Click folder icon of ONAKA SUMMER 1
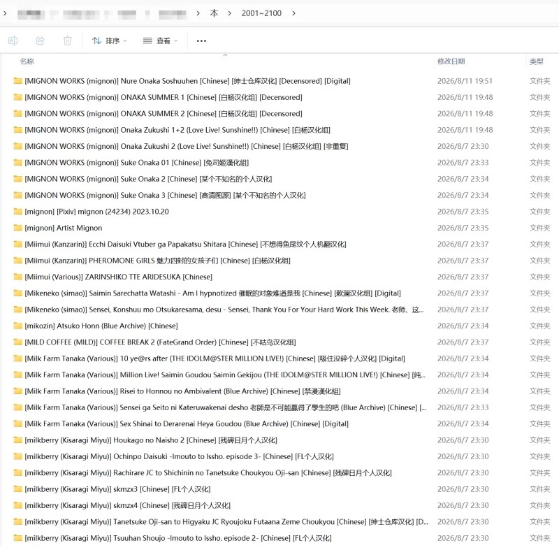Viewport: 559px width, 552px height. click(x=18, y=97)
